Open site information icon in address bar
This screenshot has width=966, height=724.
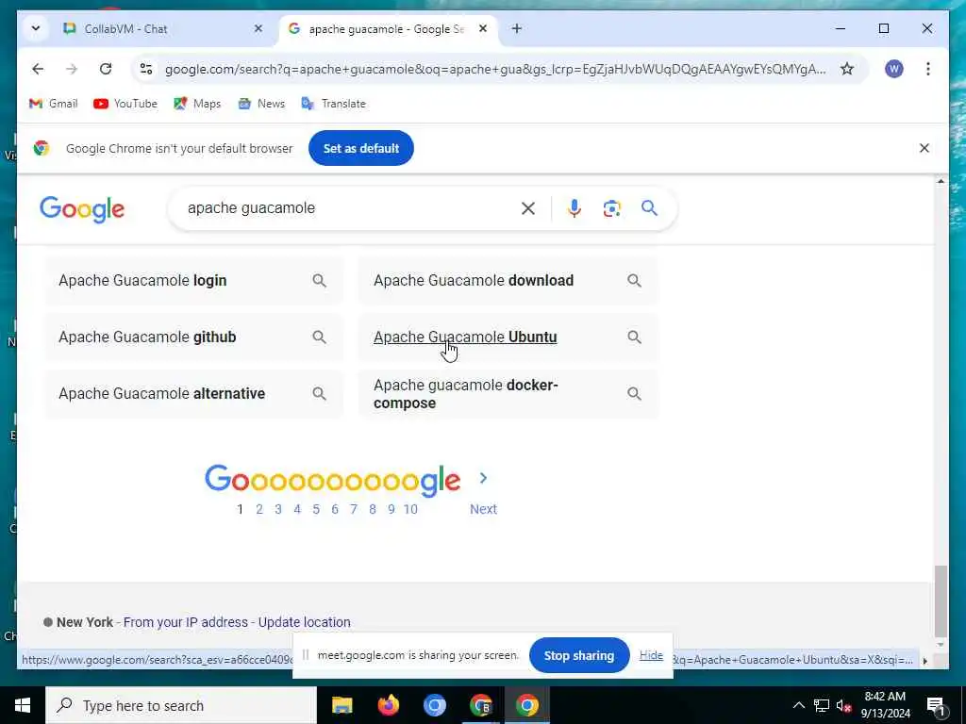(146, 69)
